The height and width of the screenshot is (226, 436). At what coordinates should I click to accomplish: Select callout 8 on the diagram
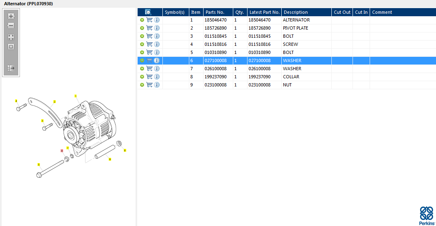(110, 159)
